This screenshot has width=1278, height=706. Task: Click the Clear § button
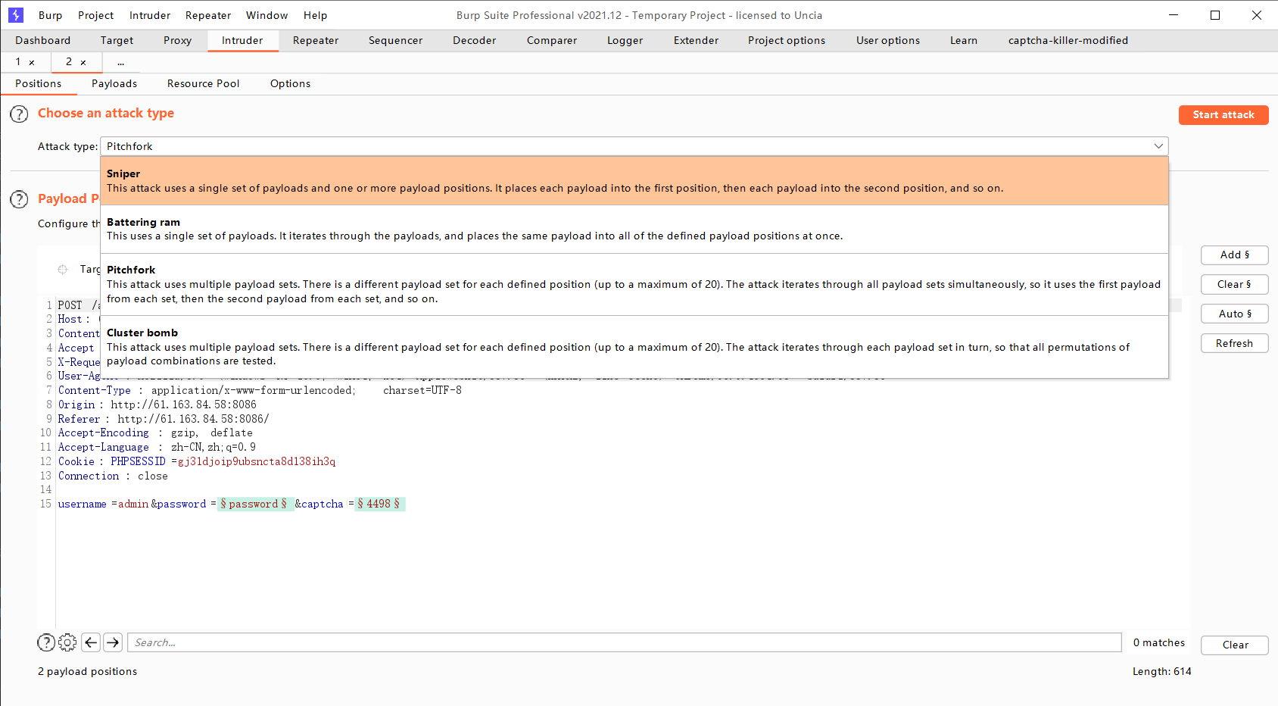click(x=1235, y=284)
